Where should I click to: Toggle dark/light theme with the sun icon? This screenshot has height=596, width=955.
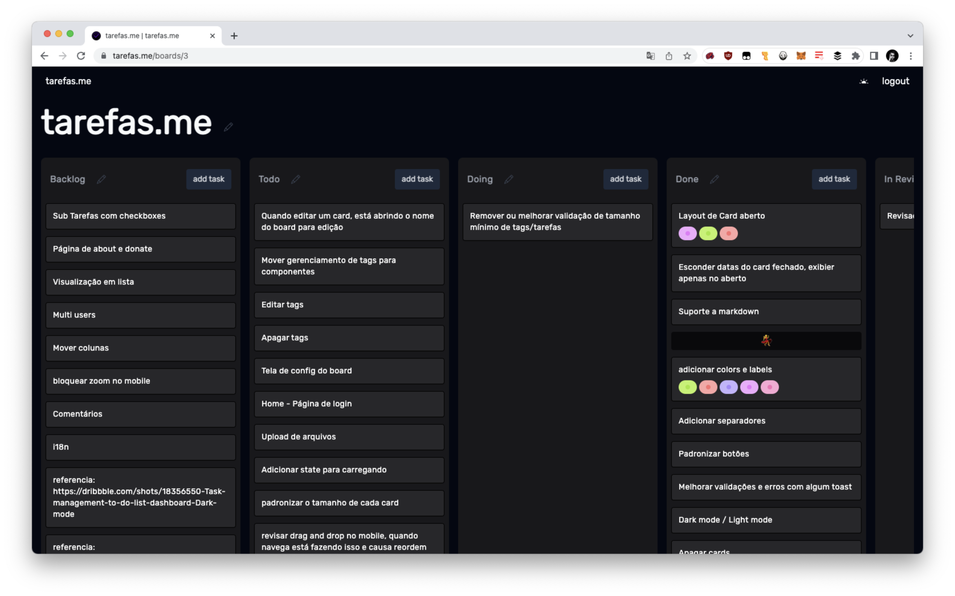point(864,82)
